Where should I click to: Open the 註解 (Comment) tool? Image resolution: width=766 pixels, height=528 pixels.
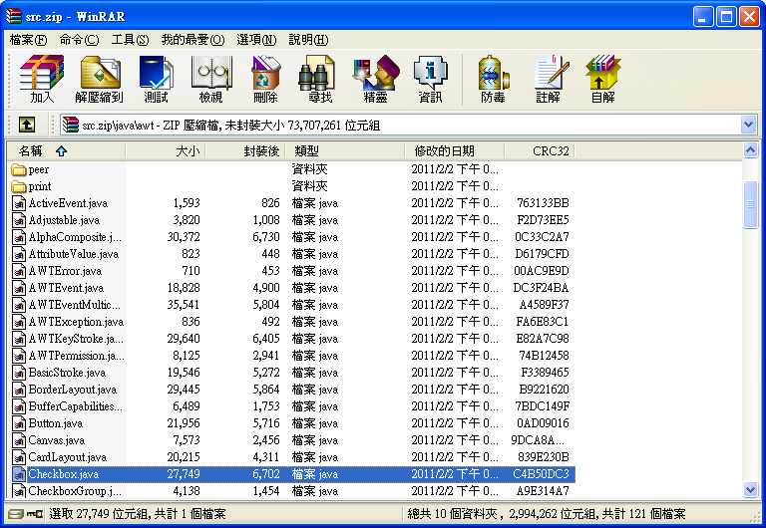tap(549, 79)
